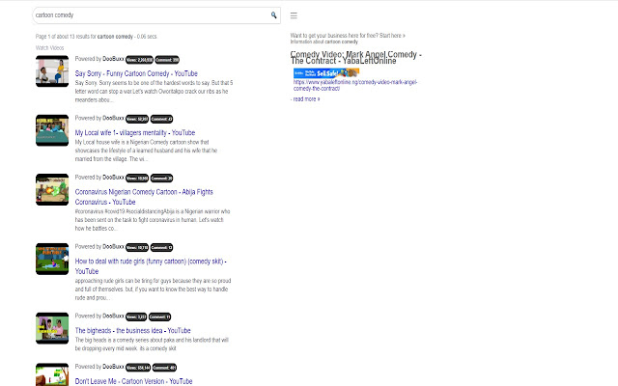Click description starting 'My Local house wife'
The height and width of the screenshot is (386, 618).
coord(146,151)
